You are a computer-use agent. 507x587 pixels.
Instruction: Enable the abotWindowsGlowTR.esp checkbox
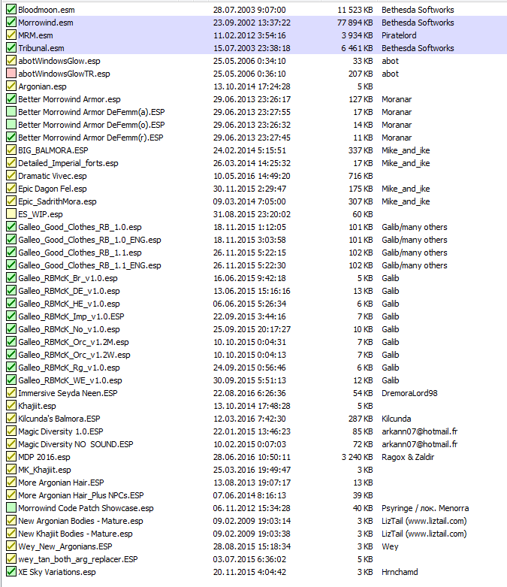11,74
